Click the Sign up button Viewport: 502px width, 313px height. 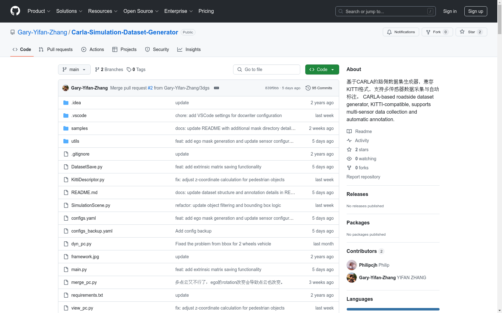pos(476,11)
